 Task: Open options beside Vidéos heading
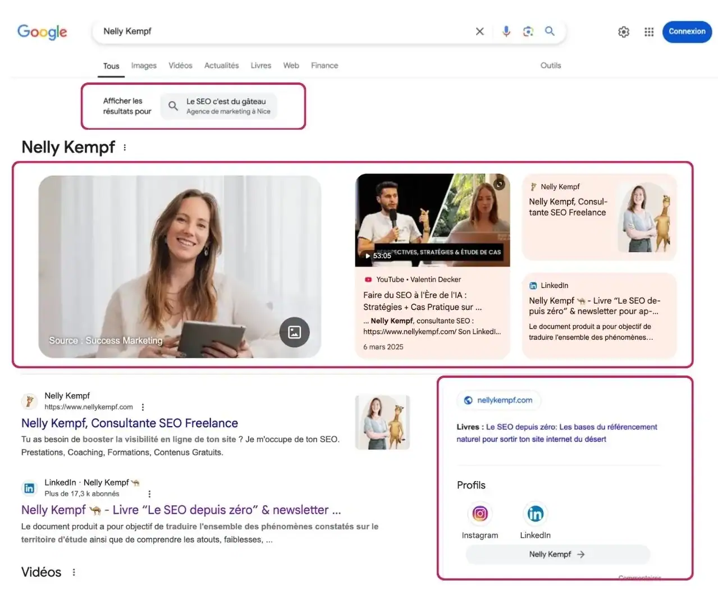click(x=74, y=572)
